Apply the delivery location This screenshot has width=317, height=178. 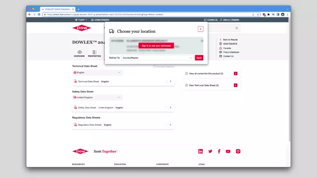tap(199, 58)
